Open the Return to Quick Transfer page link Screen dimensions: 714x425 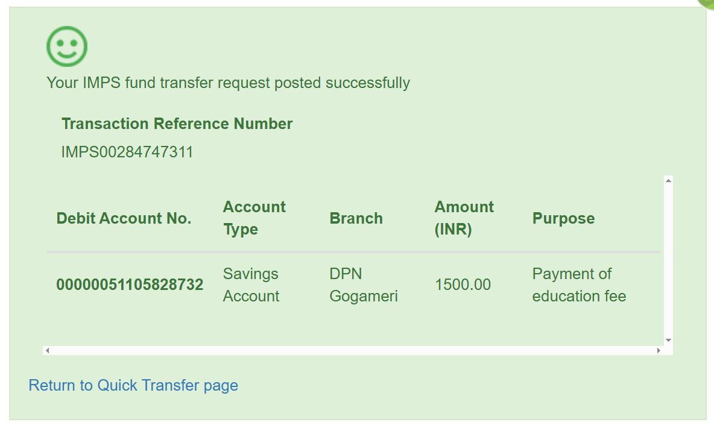[133, 385]
